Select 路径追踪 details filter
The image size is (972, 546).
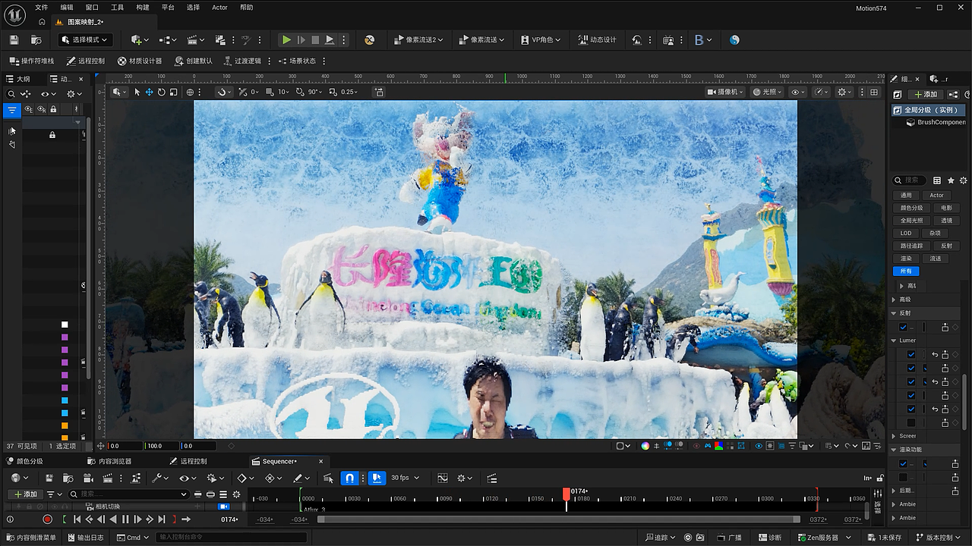pos(912,246)
